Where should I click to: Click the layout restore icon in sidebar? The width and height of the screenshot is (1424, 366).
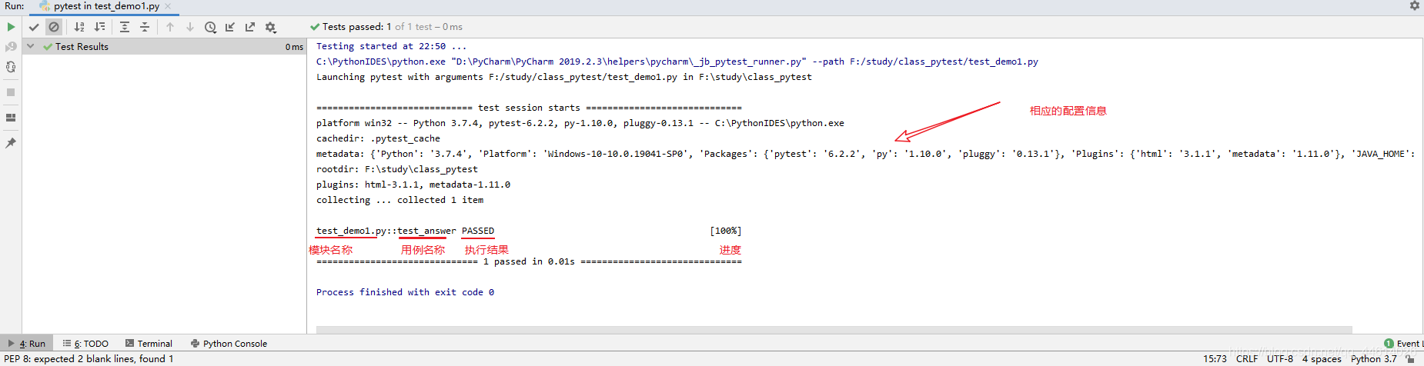pos(11,118)
